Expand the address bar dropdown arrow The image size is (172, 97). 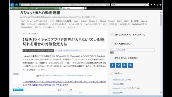click(105, 5)
